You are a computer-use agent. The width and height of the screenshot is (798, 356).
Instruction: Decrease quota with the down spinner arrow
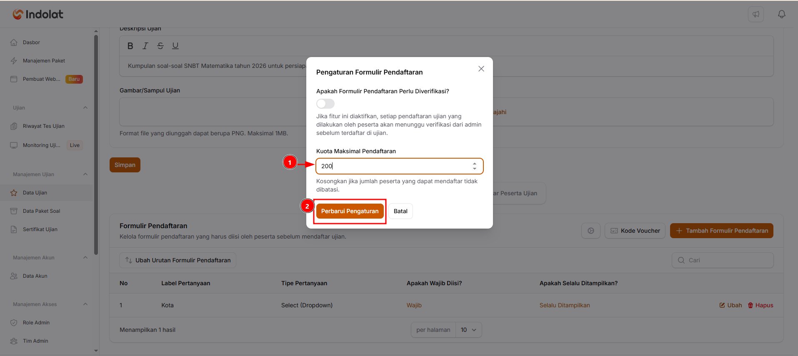click(x=475, y=169)
